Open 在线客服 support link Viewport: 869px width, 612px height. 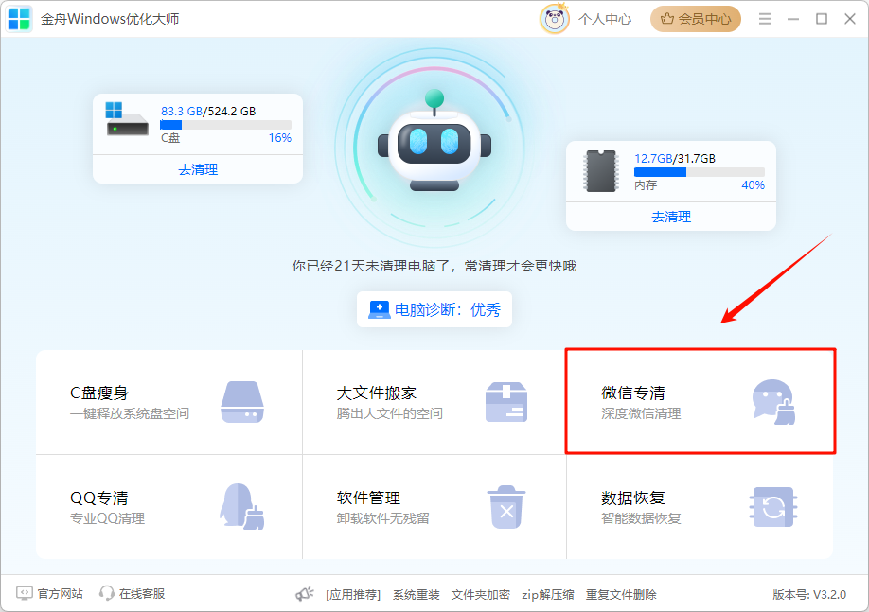(x=142, y=594)
